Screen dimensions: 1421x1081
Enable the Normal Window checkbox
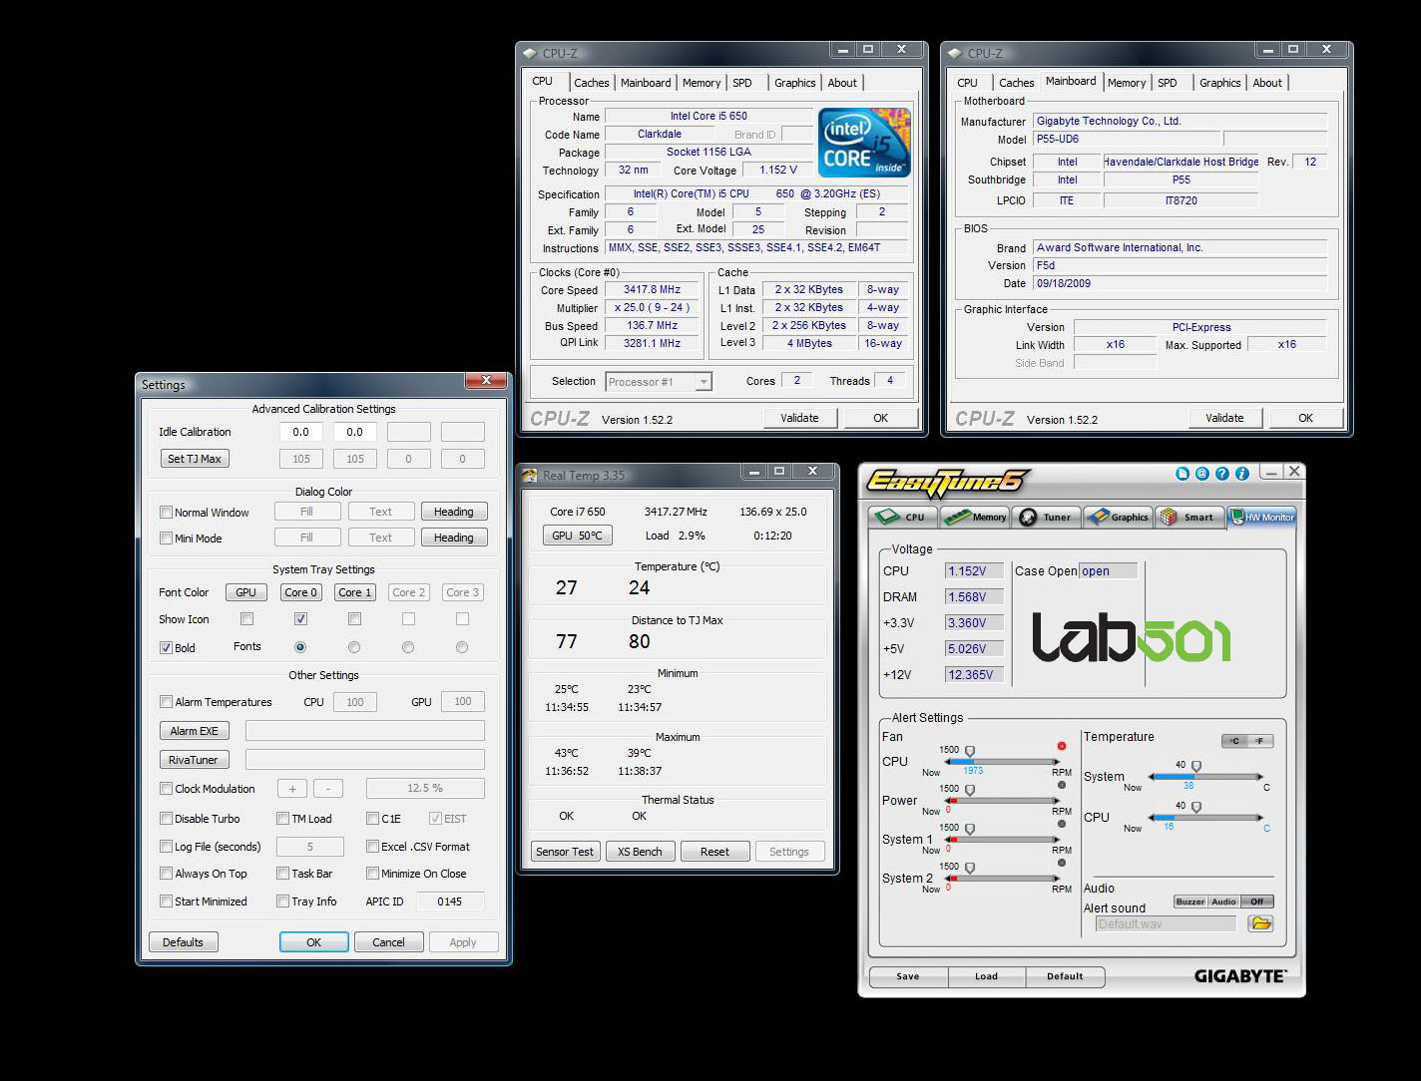coord(166,513)
